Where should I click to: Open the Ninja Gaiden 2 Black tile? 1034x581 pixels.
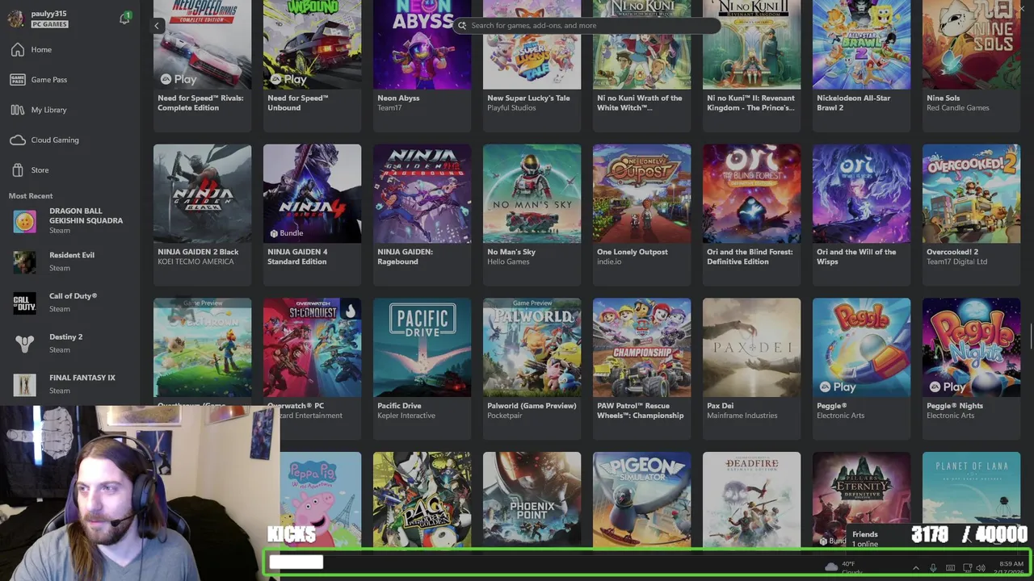point(202,214)
